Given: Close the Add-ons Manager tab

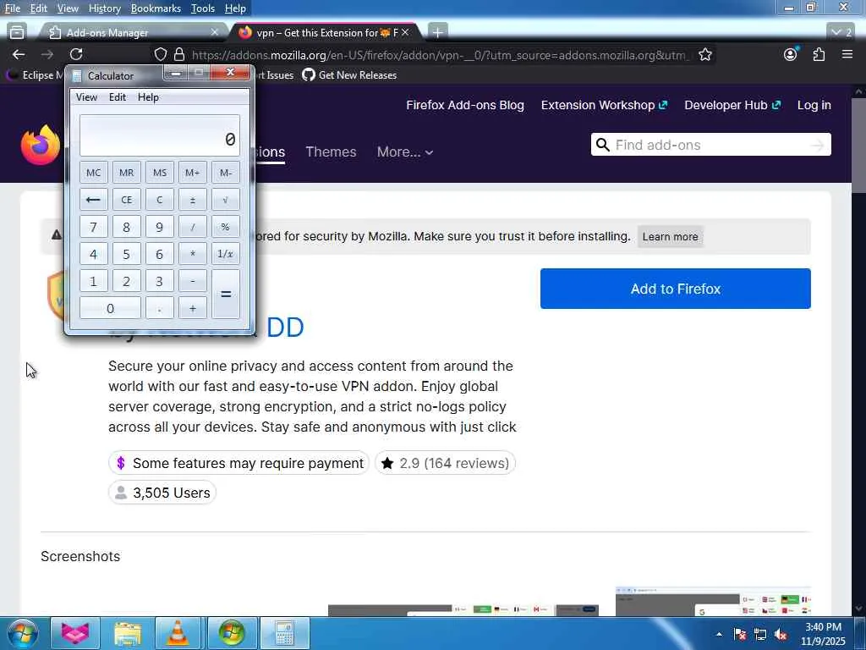Looking at the screenshot, I should tap(214, 33).
